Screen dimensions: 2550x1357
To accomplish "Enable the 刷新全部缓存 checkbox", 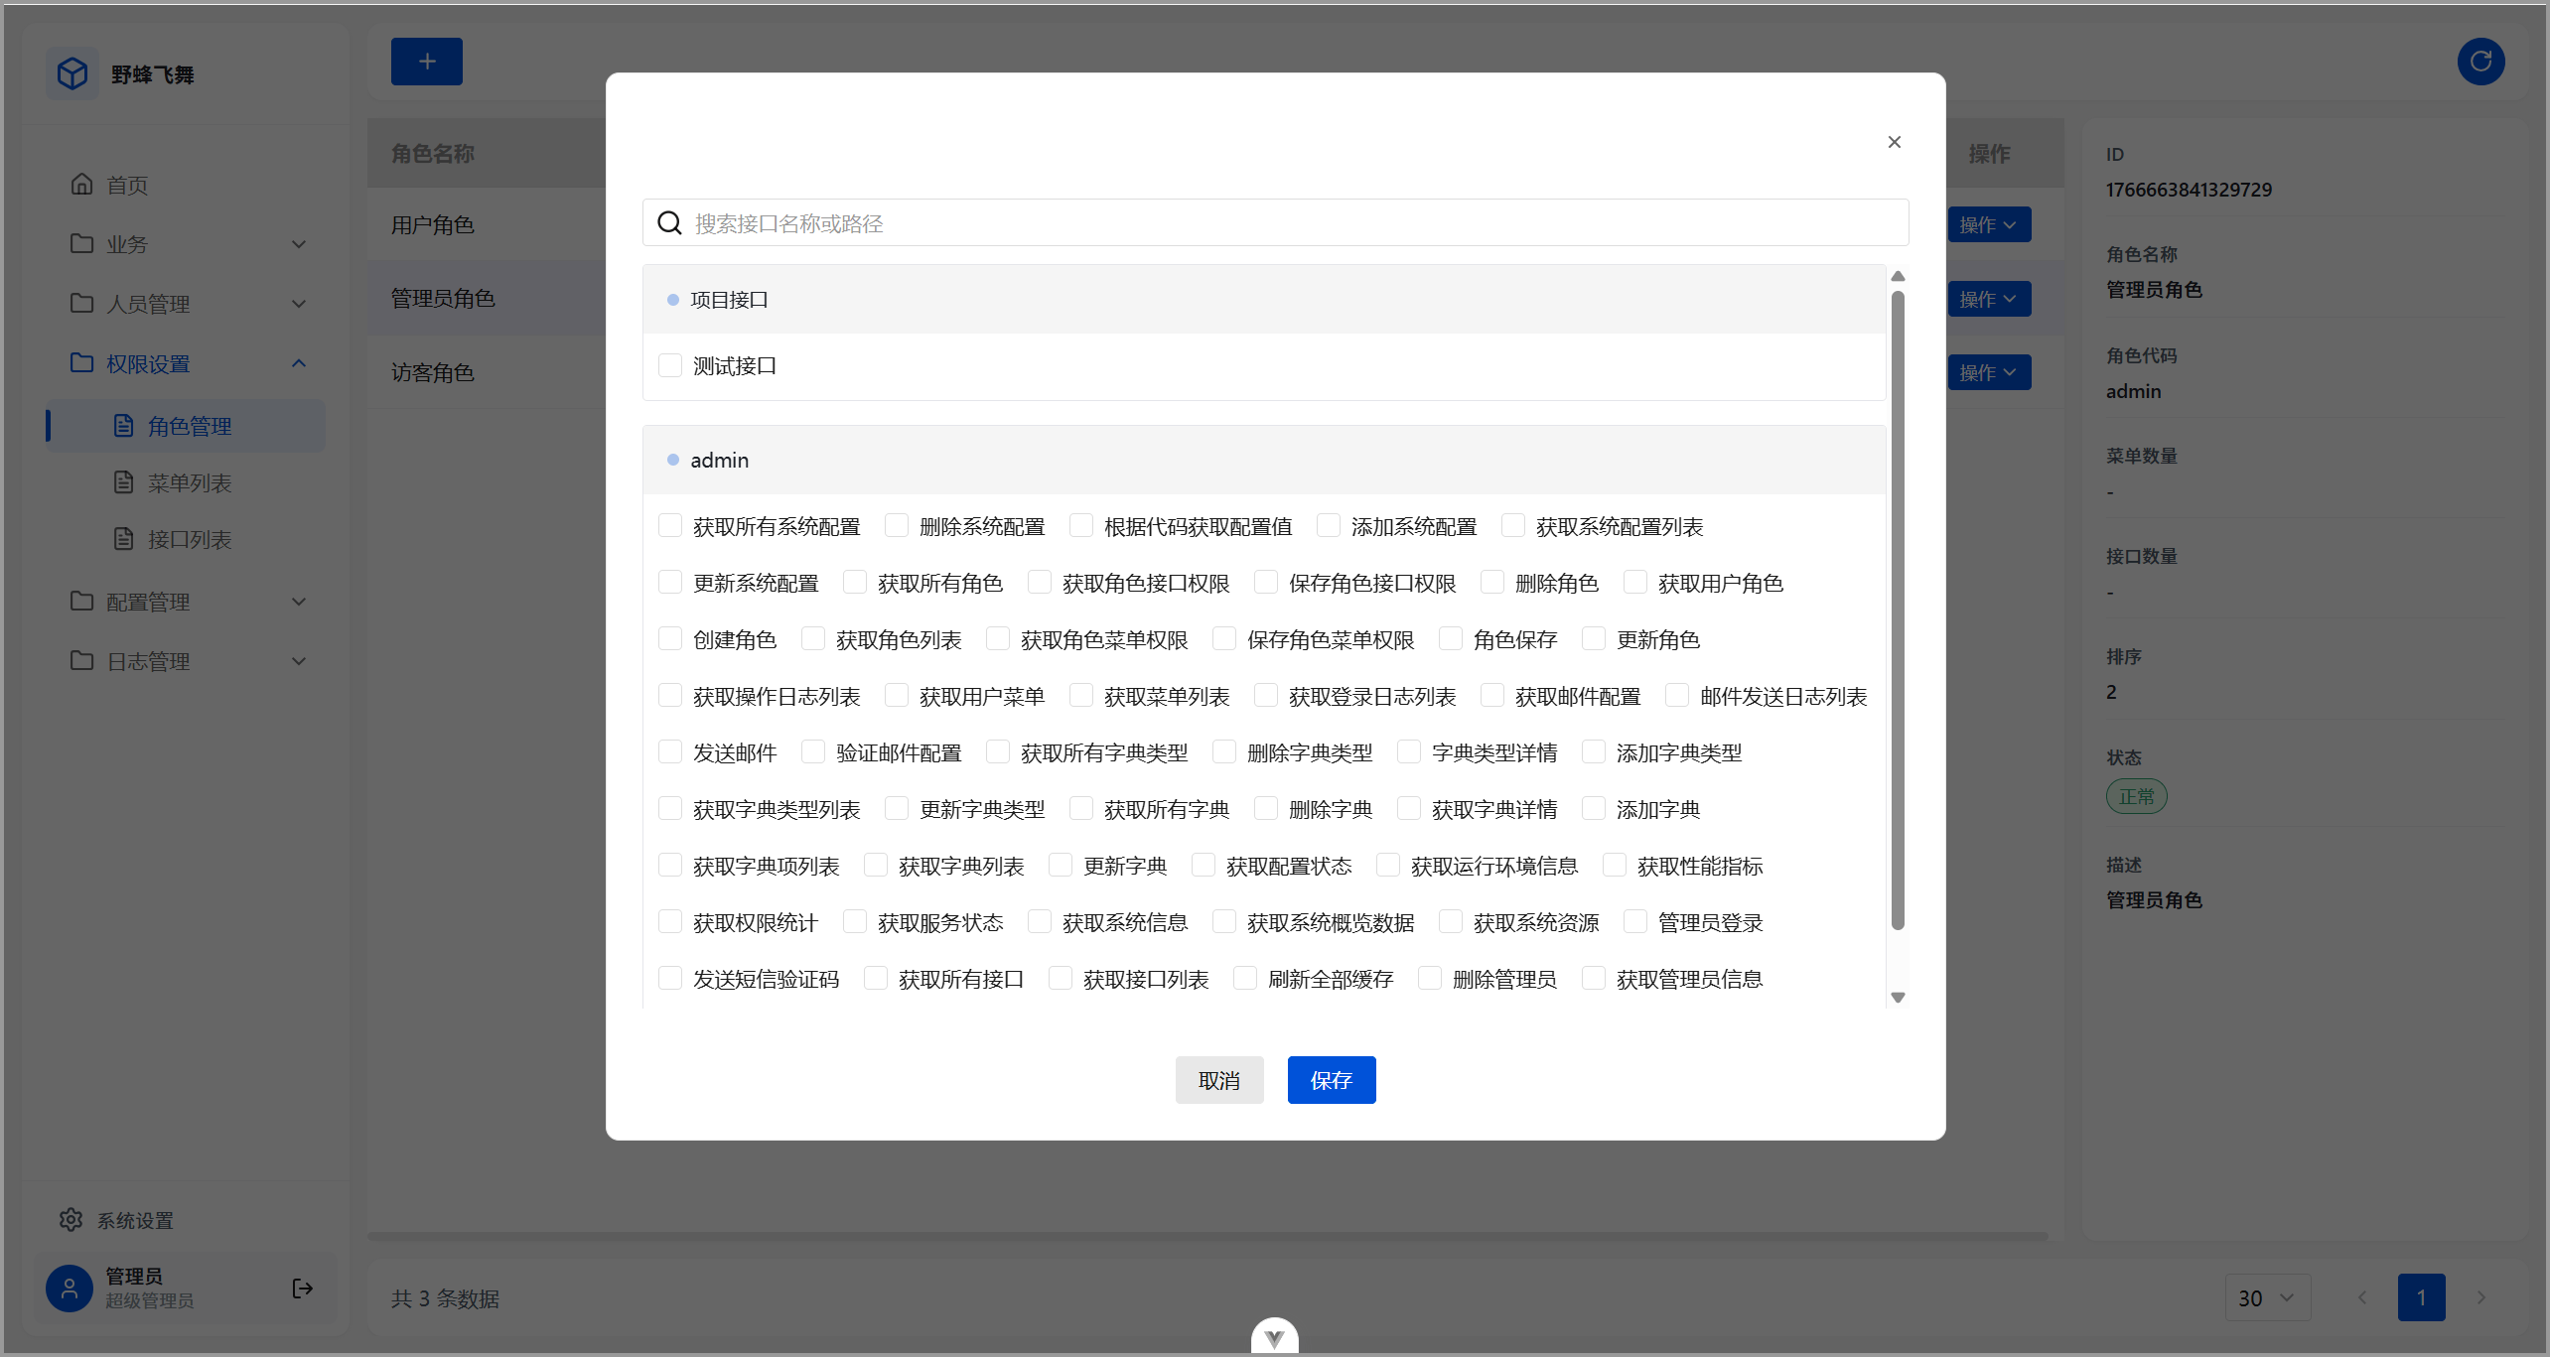I will 1245,979.
